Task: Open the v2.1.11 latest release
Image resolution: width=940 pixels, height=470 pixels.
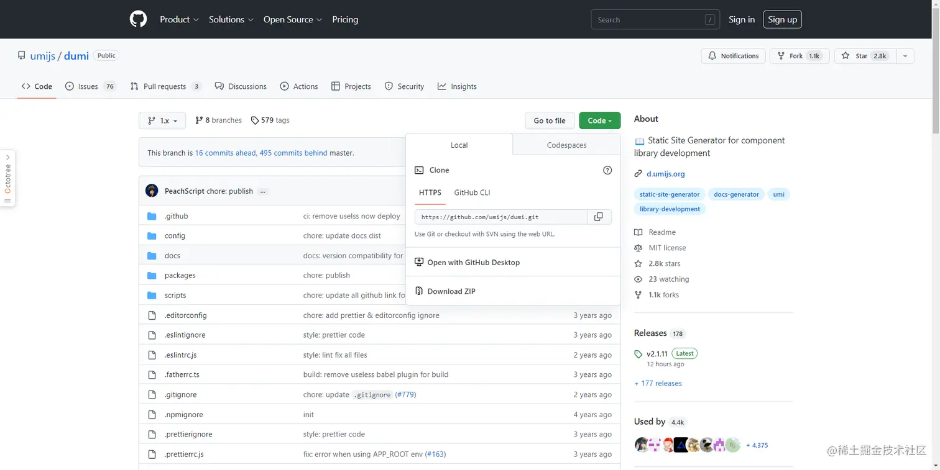Action: (x=657, y=354)
